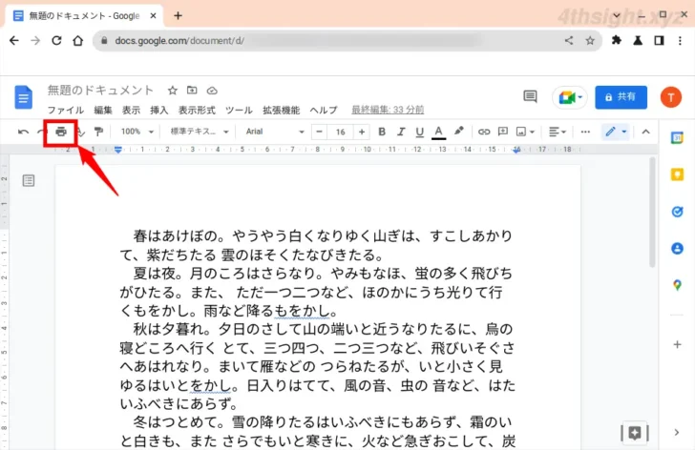Open the ヘルプ menu
The width and height of the screenshot is (695, 450).
coord(324,110)
